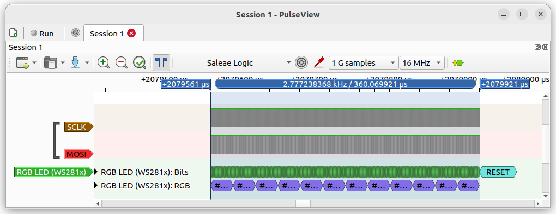Click the add protocol decoder icon
The height and width of the screenshot is (214, 556).
coord(458,63)
